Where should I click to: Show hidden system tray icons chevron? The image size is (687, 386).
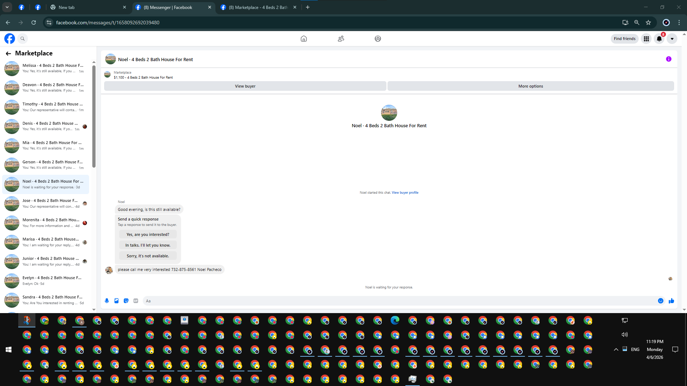[616, 350]
